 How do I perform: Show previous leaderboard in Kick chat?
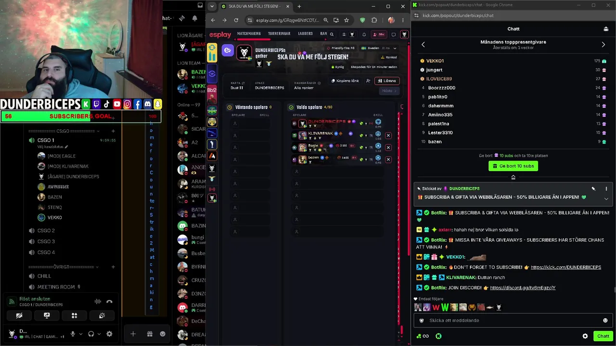[423, 45]
